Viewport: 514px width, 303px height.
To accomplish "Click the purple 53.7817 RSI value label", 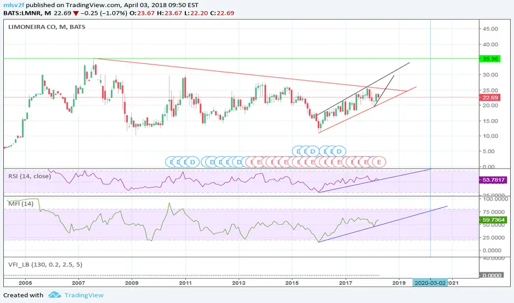I will click(x=493, y=180).
